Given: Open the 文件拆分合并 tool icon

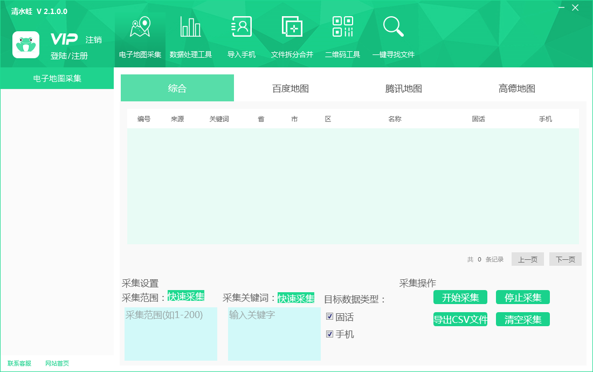Looking at the screenshot, I should pos(292,27).
